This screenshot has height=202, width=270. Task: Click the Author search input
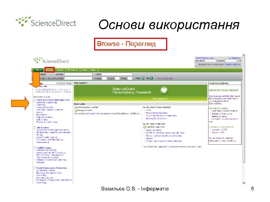tap(117, 74)
